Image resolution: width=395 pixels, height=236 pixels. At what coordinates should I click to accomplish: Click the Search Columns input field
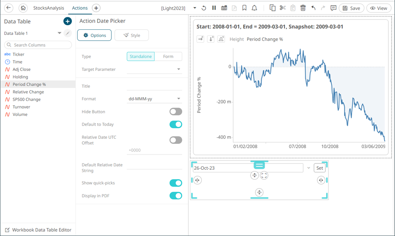click(x=37, y=45)
